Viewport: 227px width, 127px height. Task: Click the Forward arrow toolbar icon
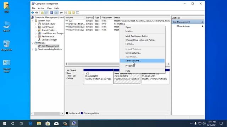(37, 13)
